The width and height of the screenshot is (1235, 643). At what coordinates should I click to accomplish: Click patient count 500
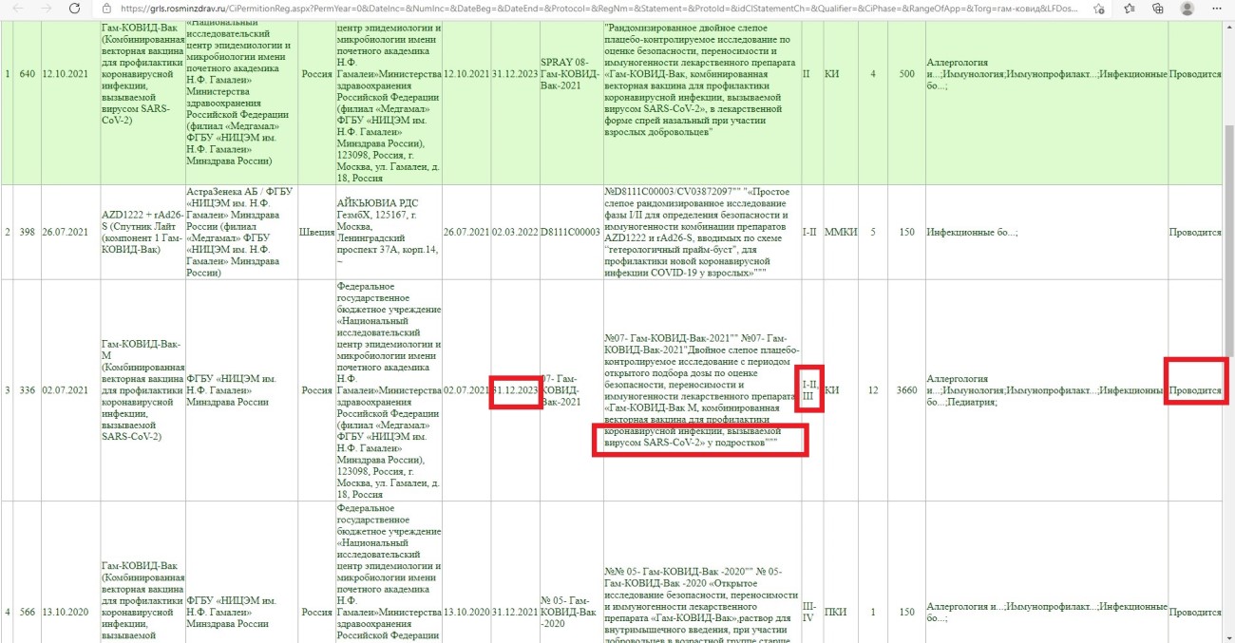[906, 73]
